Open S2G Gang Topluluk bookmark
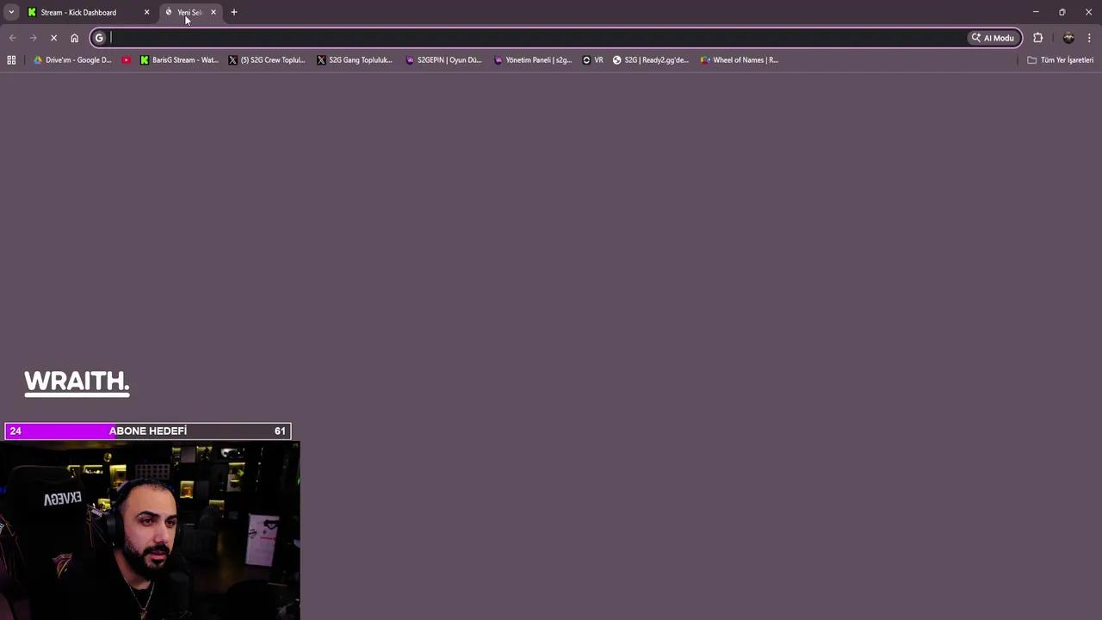 coord(355,59)
